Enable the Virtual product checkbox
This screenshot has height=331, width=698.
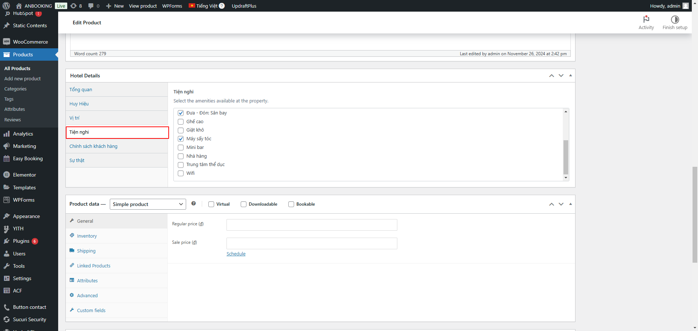211,204
